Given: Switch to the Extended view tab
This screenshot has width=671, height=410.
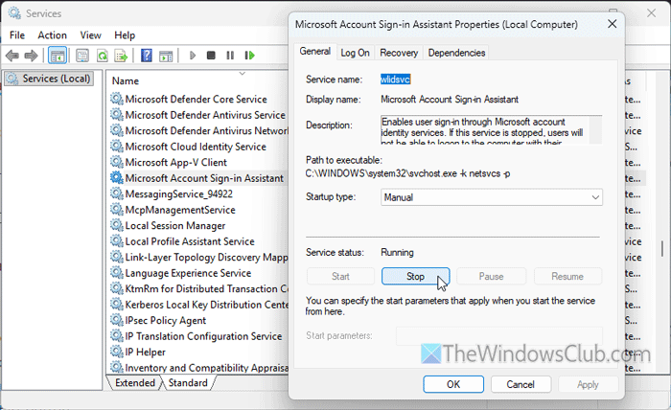Looking at the screenshot, I should coord(135,382).
